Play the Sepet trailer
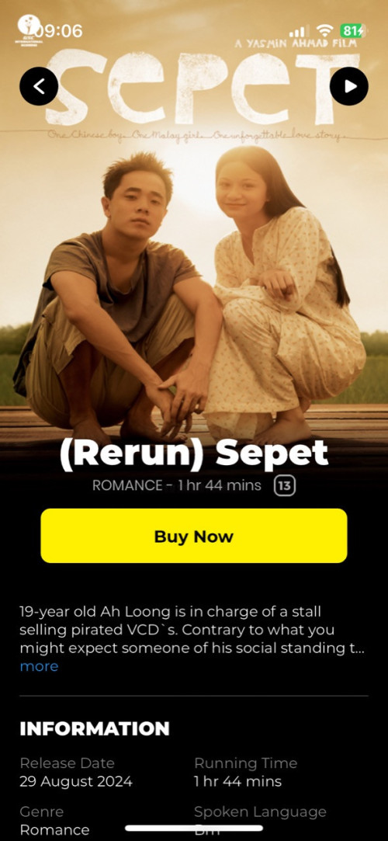The height and width of the screenshot is (841, 388). (349, 86)
